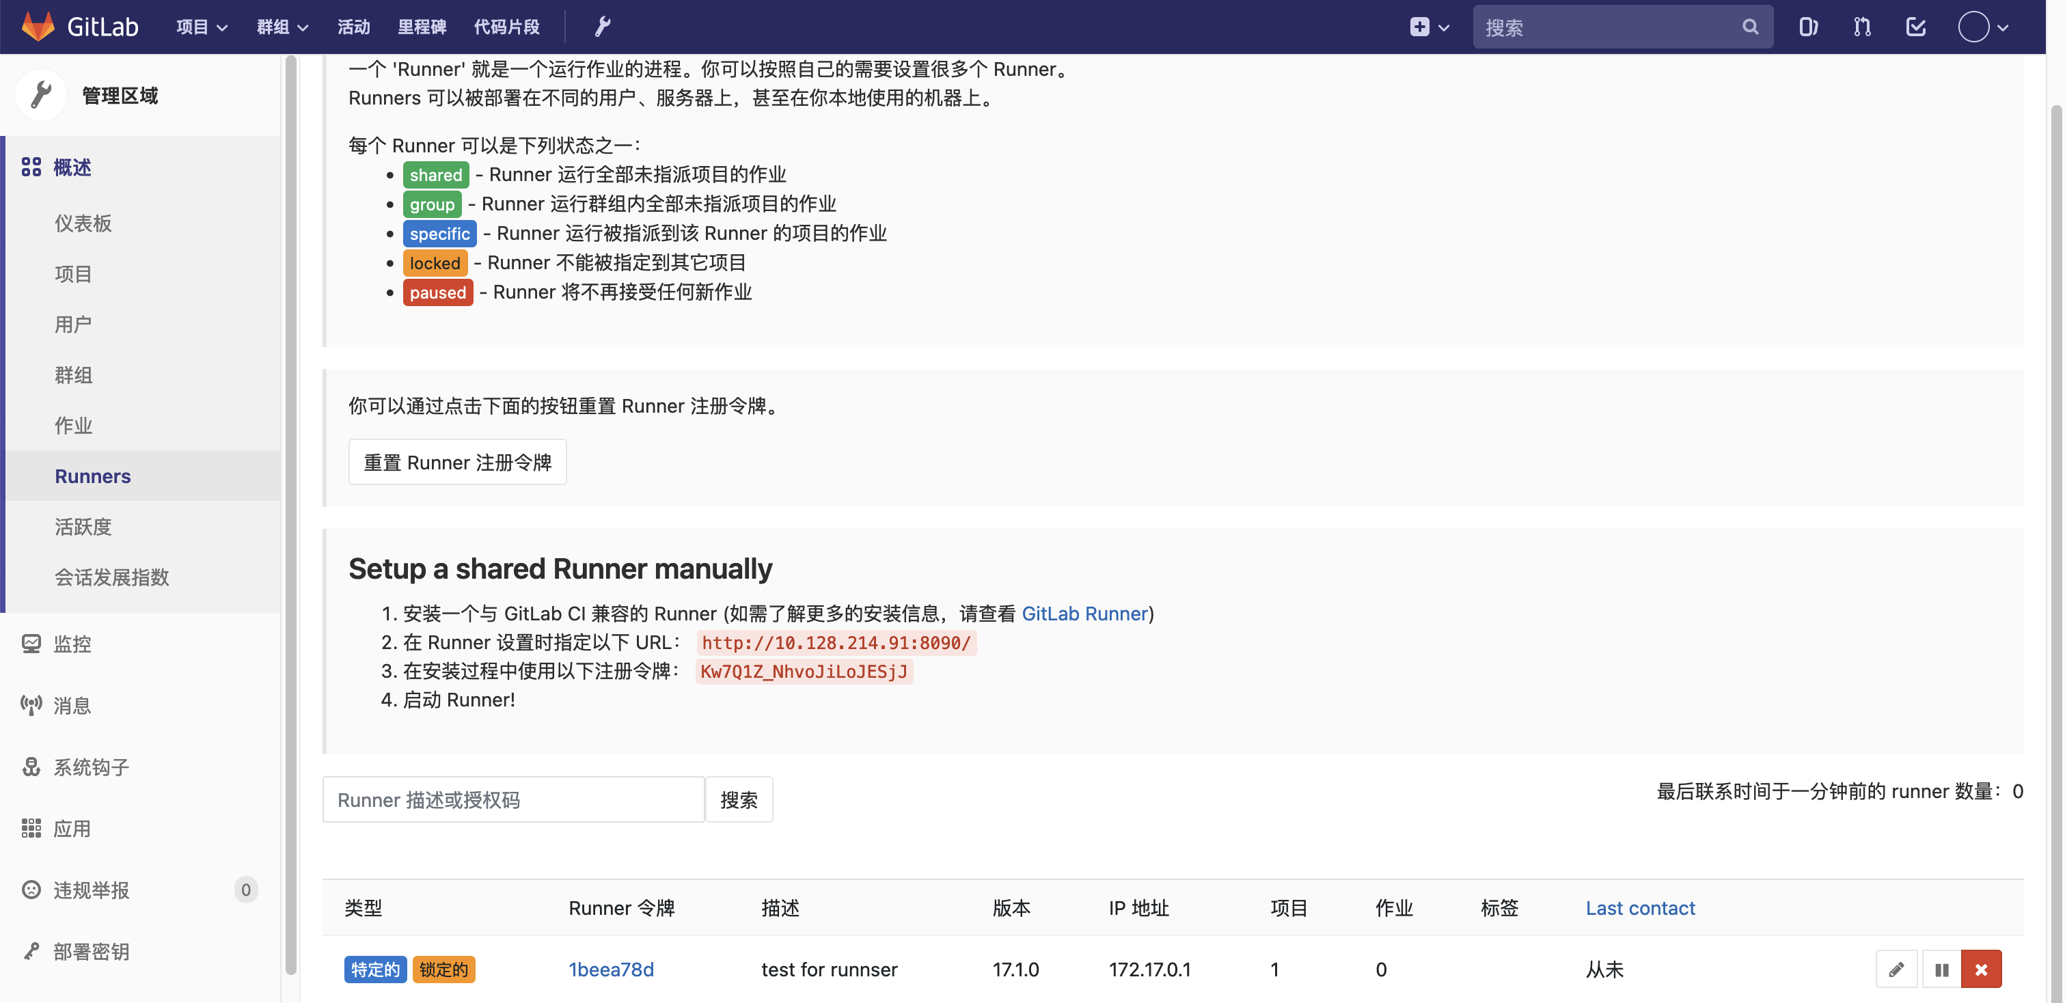Click the sidebar vertical scrollbar
This screenshot has height=1003, width=2065.
[x=290, y=513]
